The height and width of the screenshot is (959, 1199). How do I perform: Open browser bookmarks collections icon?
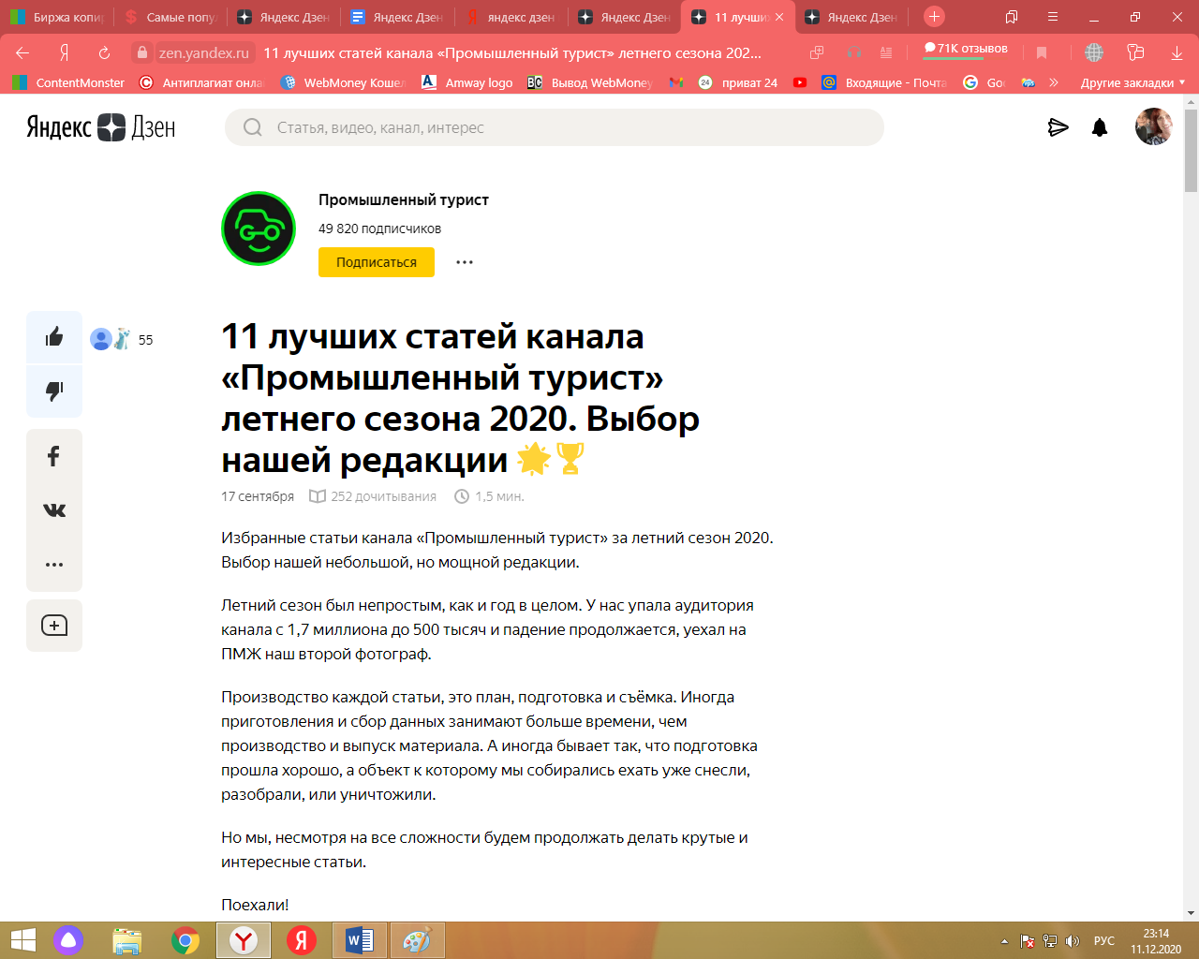coord(1012,17)
